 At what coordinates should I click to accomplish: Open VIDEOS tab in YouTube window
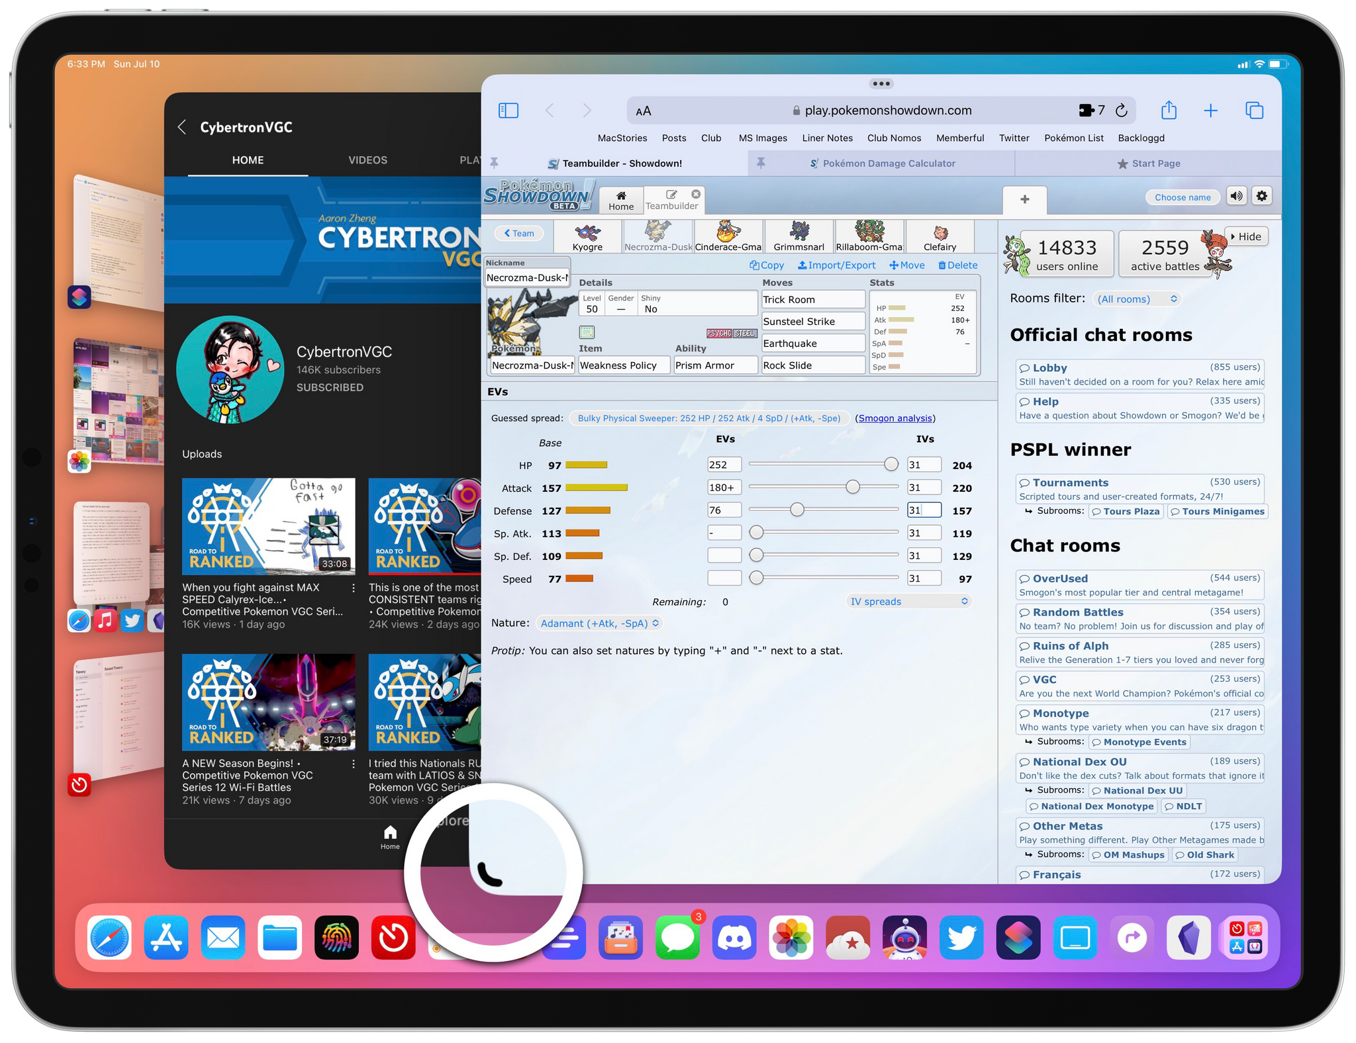pos(368,160)
